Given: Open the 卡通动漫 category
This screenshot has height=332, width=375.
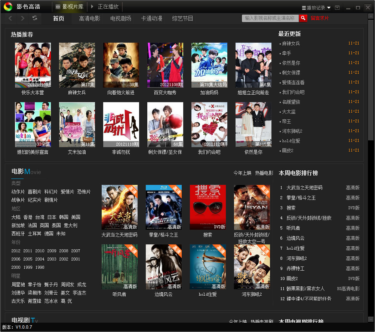Looking at the screenshot, I should (x=151, y=18).
